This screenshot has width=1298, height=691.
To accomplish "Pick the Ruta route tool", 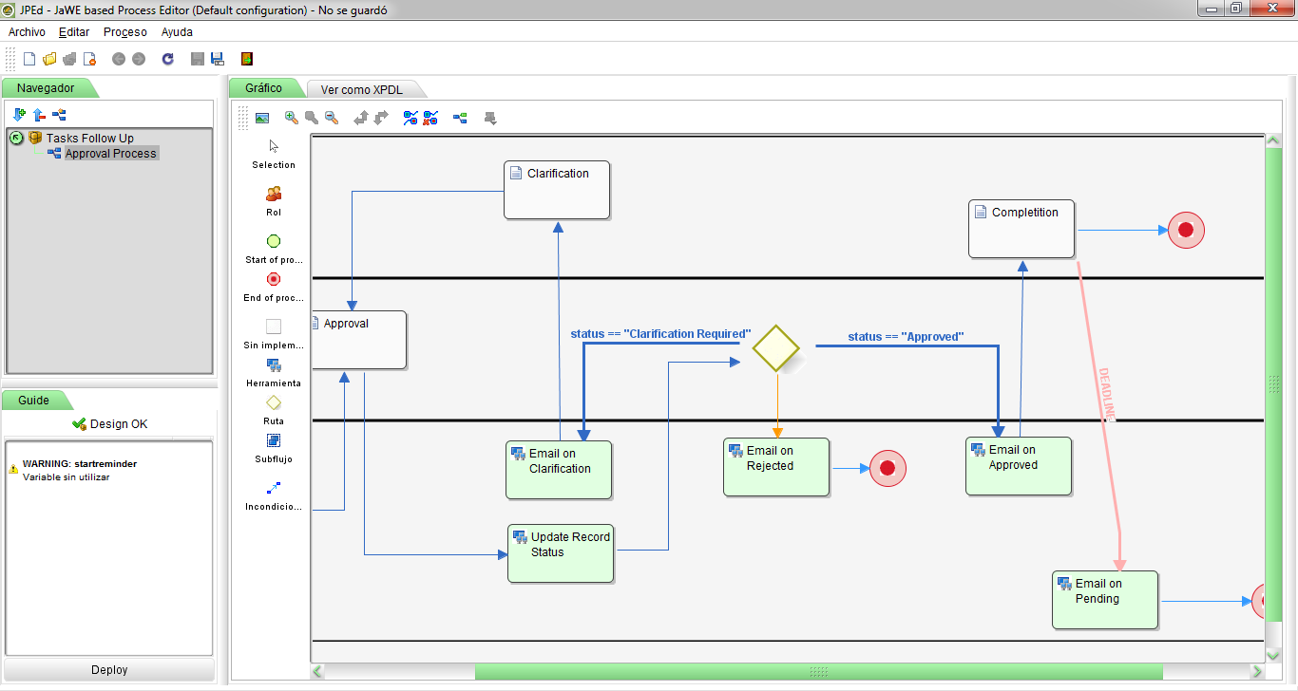I will click(x=274, y=402).
